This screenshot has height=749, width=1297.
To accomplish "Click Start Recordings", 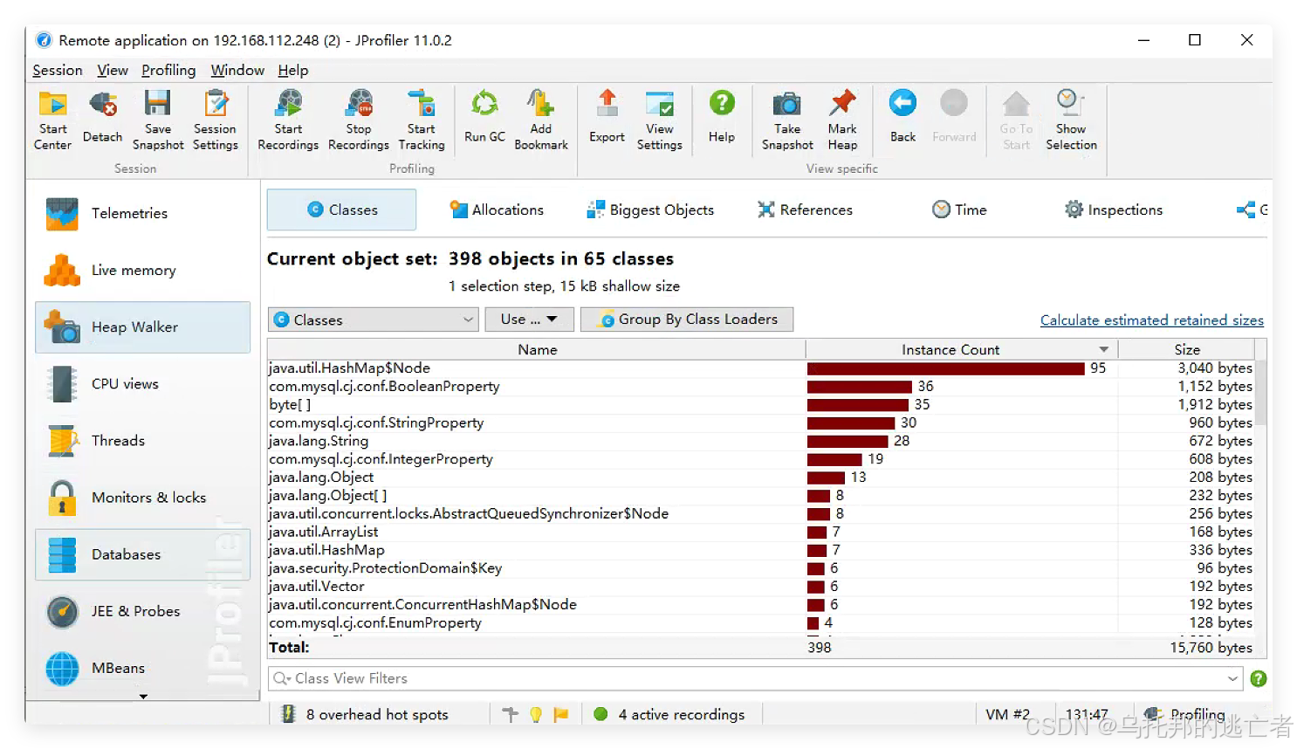I will point(288,120).
